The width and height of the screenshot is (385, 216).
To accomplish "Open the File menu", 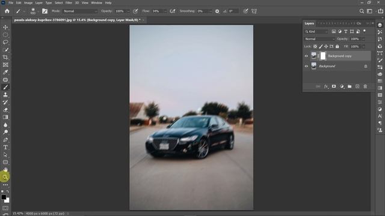I will click(x=11, y=2).
